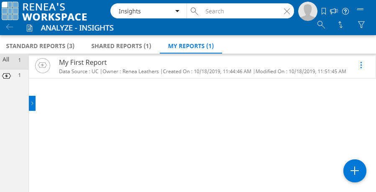Open announcements megaphone icon
The width and height of the screenshot is (376, 192).
click(334, 11)
